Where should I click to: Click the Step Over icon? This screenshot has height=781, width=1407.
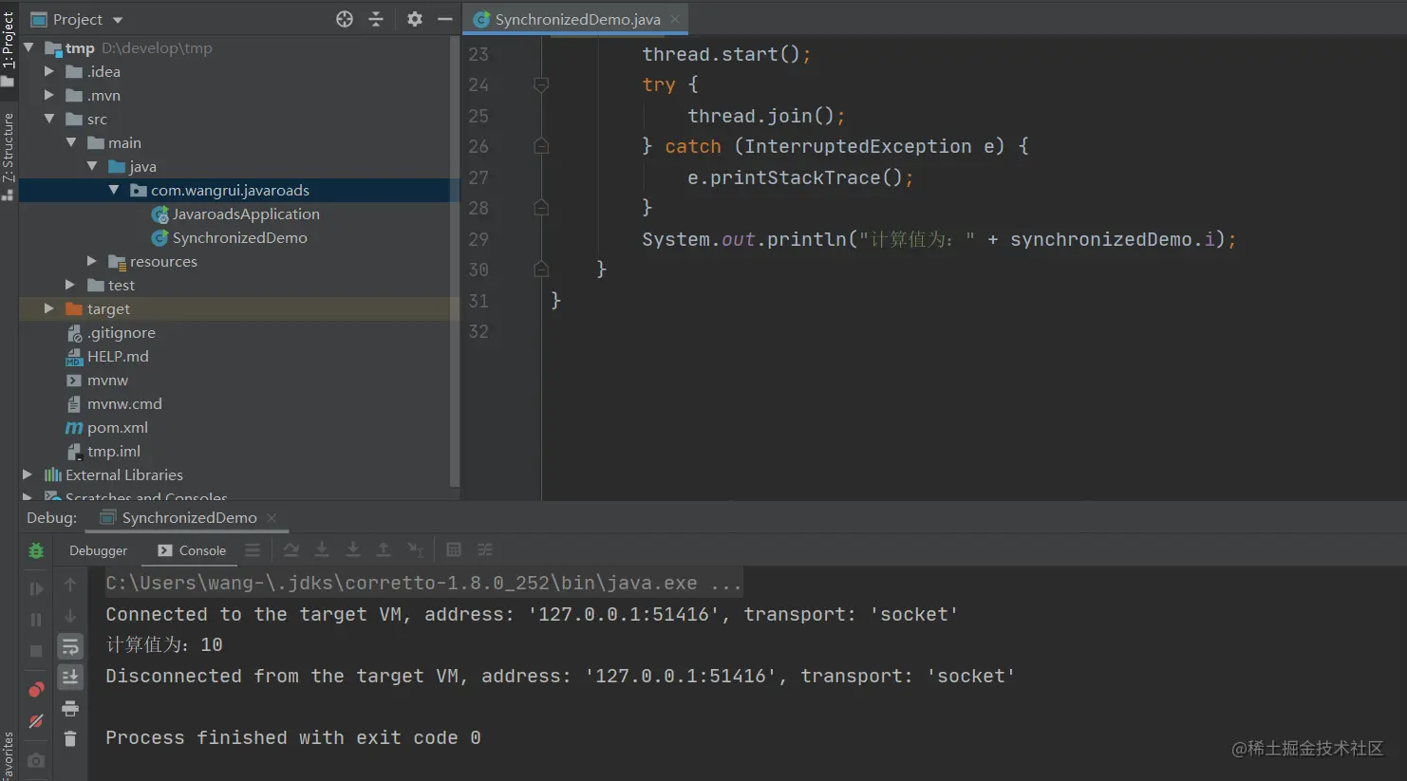(x=291, y=549)
